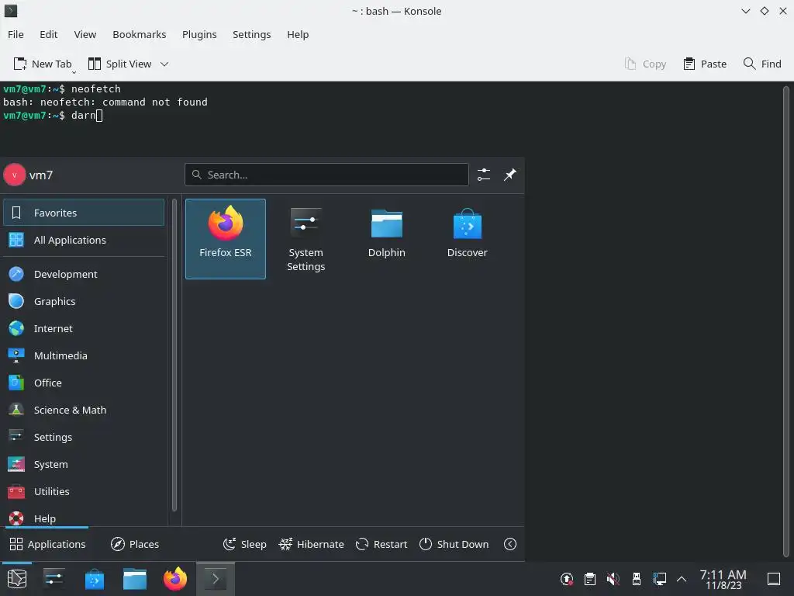Open the Utilities category

click(x=84, y=491)
